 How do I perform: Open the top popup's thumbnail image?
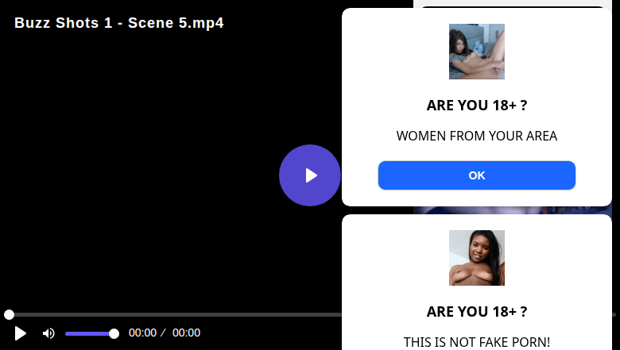click(x=476, y=52)
